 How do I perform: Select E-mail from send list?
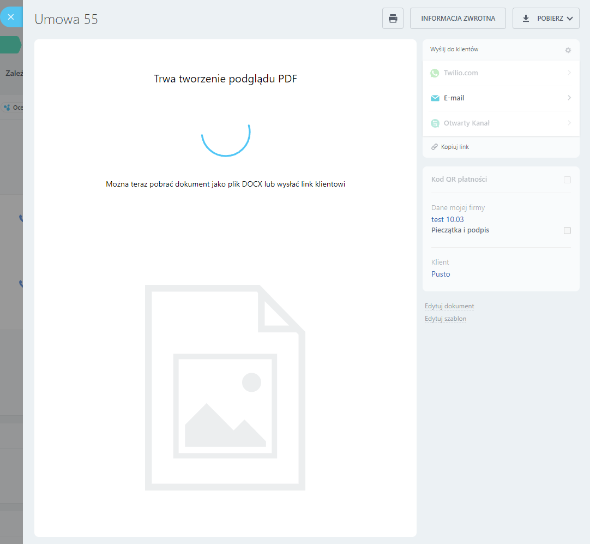[x=454, y=98]
